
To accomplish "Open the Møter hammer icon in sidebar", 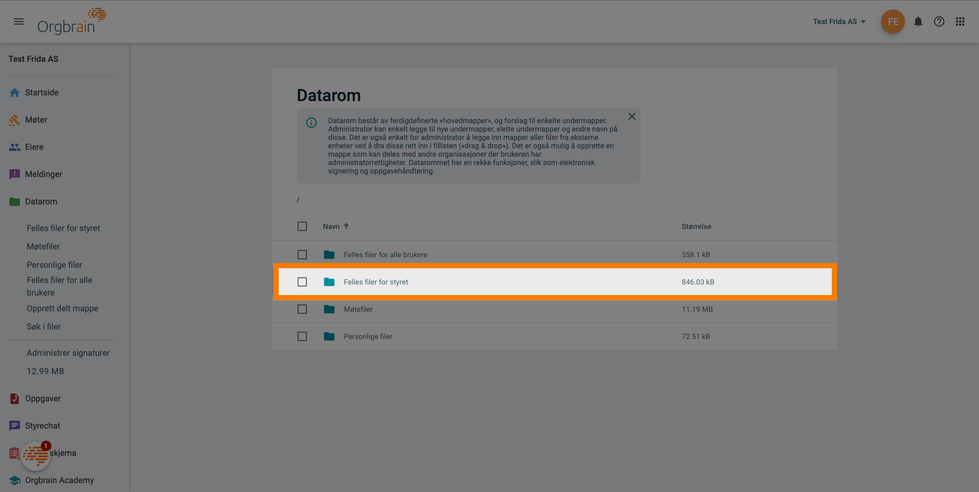I will click(15, 119).
